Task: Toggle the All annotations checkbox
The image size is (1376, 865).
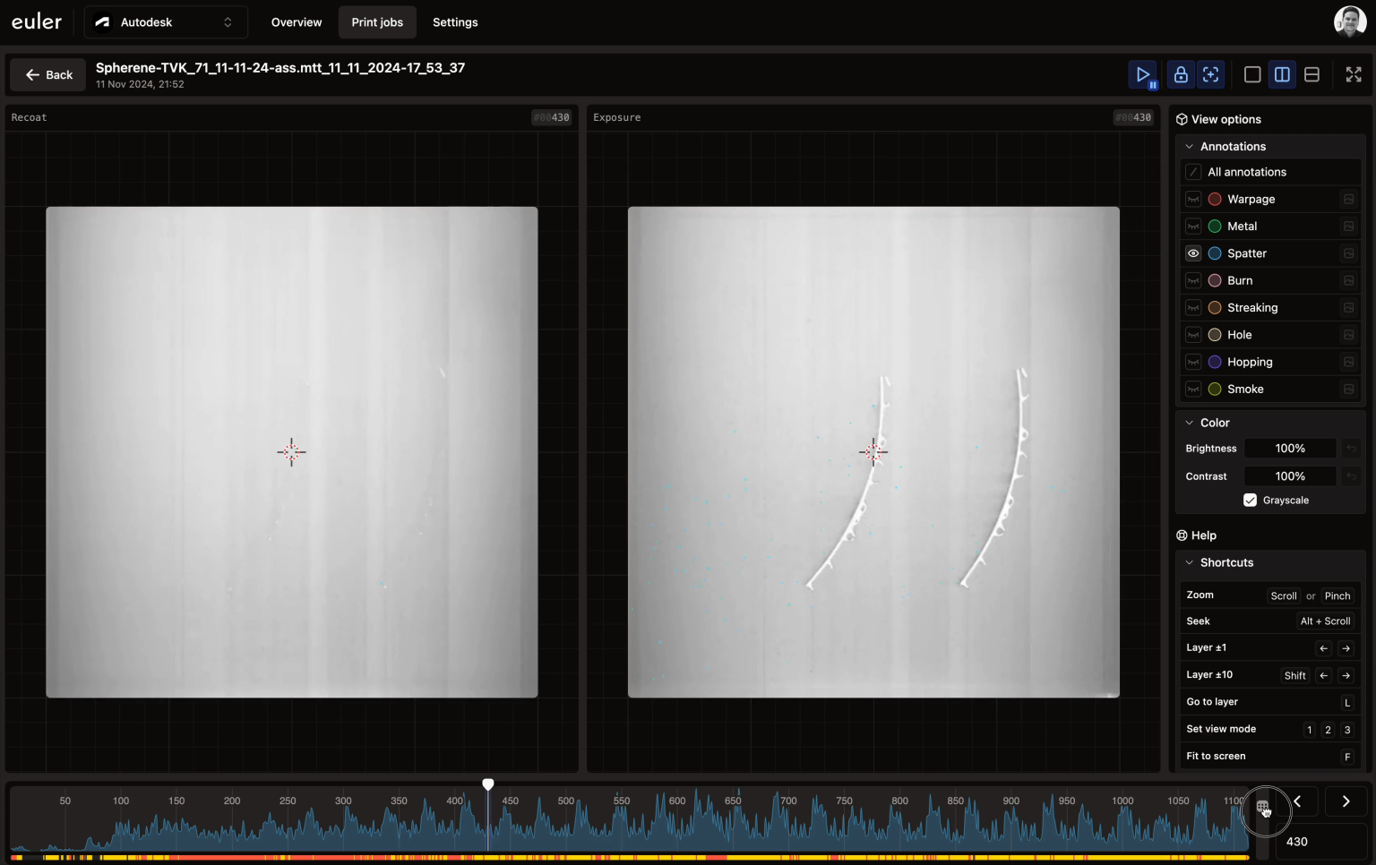Action: click(1193, 172)
